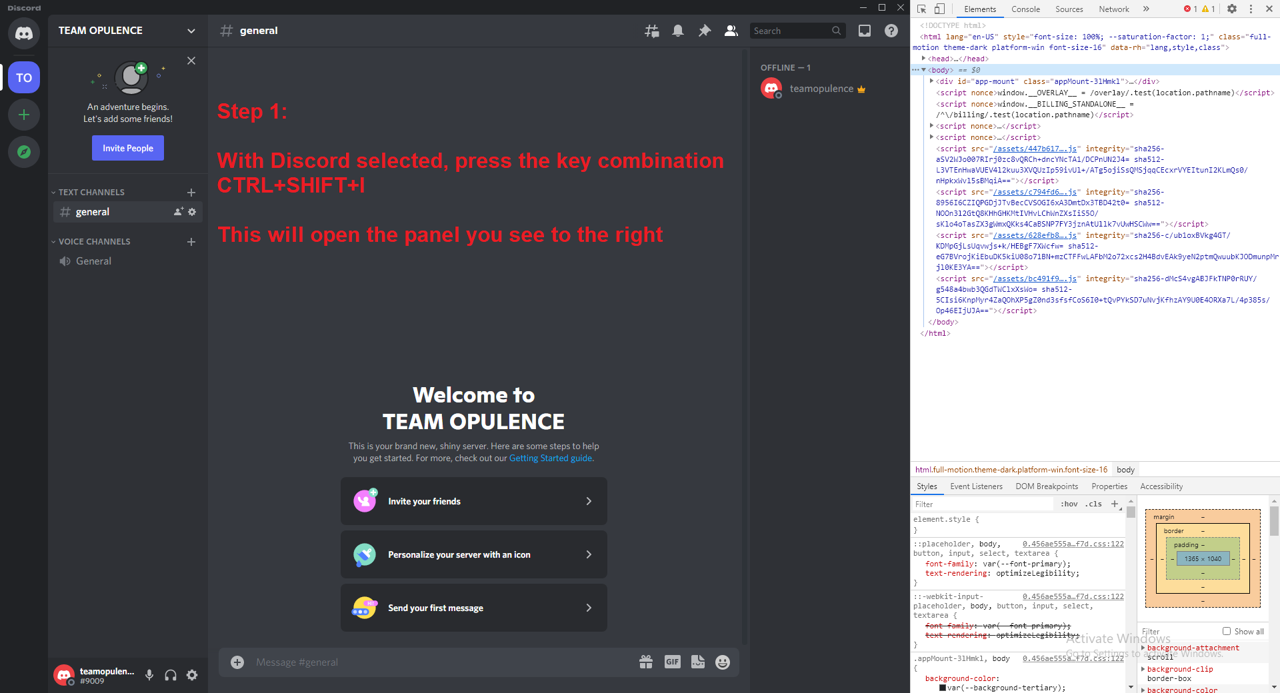
Task: Open Explore Public Servers compass icon
Action: [x=24, y=152]
